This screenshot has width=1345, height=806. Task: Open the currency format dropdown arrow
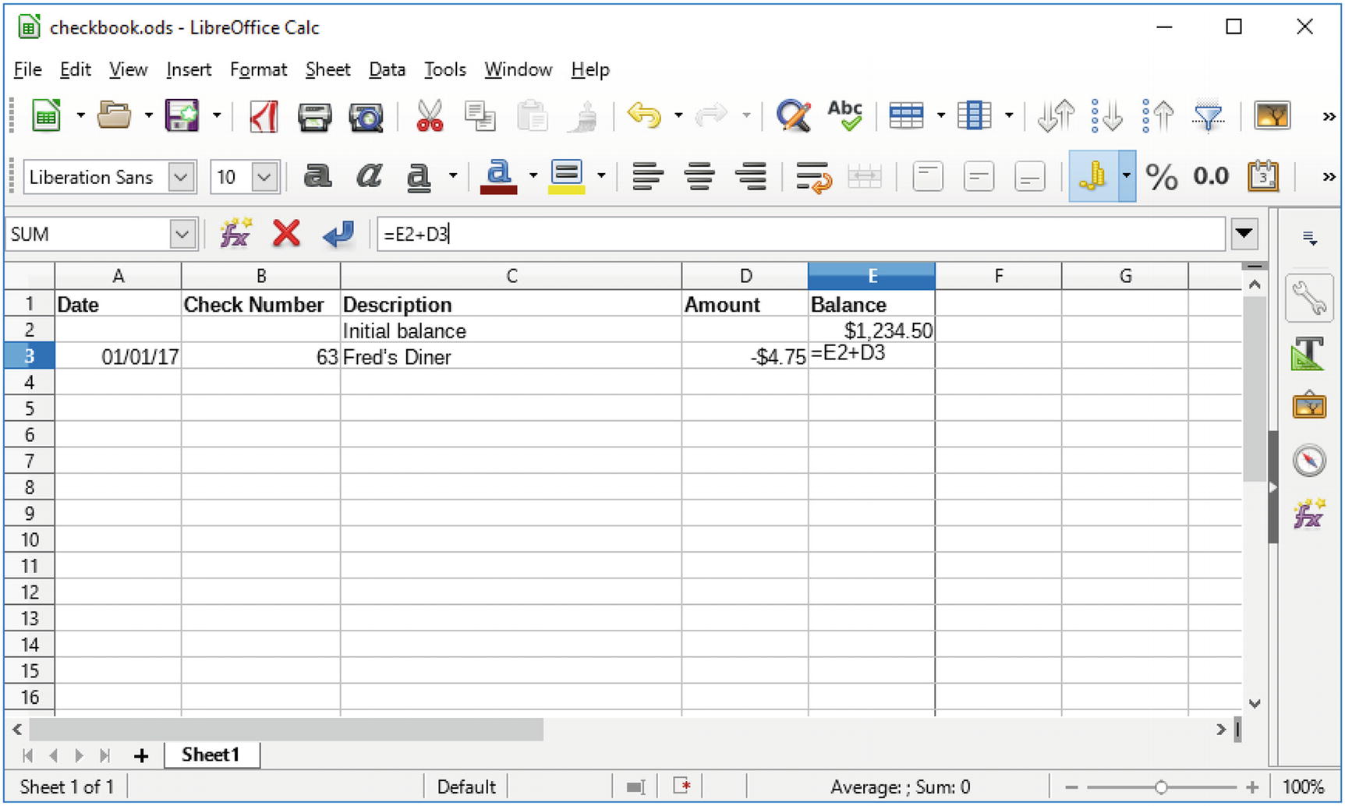[1127, 177]
